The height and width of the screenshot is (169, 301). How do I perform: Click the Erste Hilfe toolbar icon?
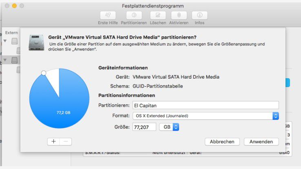[108, 15]
